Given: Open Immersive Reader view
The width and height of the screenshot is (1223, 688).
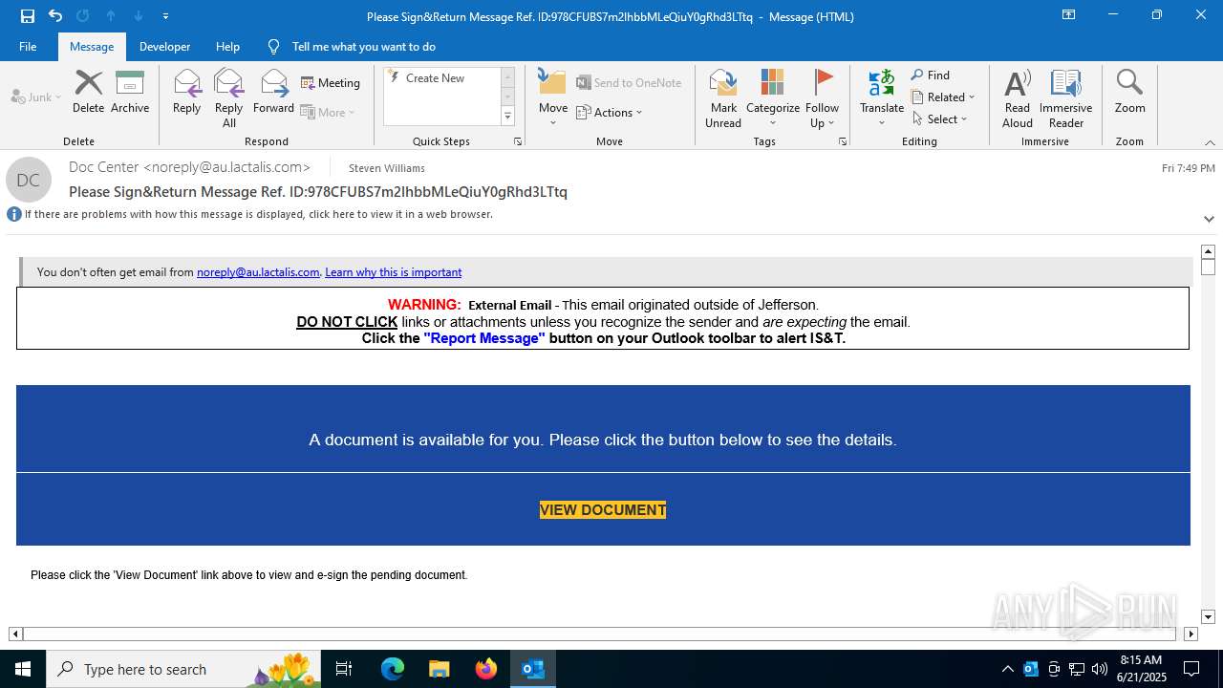Looking at the screenshot, I should click(1066, 98).
